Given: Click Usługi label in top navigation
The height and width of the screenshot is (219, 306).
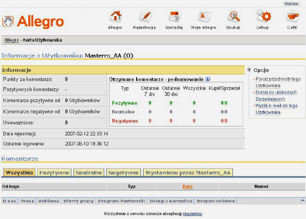Looking at the screenshot, I should [263, 28].
